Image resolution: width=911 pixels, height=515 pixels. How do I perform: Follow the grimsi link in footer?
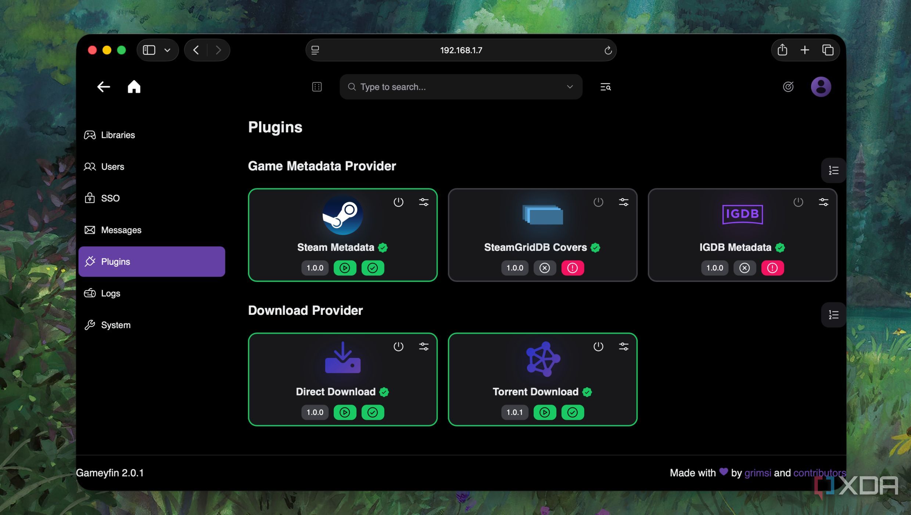(757, 473)
